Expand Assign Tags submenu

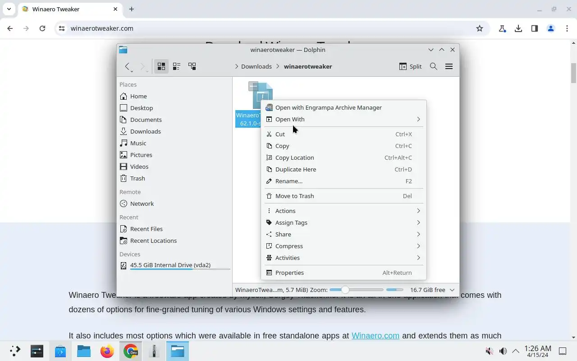tap(343, 222)
